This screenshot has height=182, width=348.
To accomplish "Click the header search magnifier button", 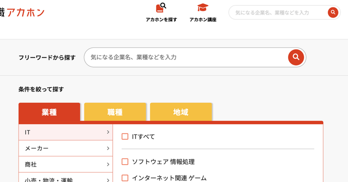I will click(333, 12).
